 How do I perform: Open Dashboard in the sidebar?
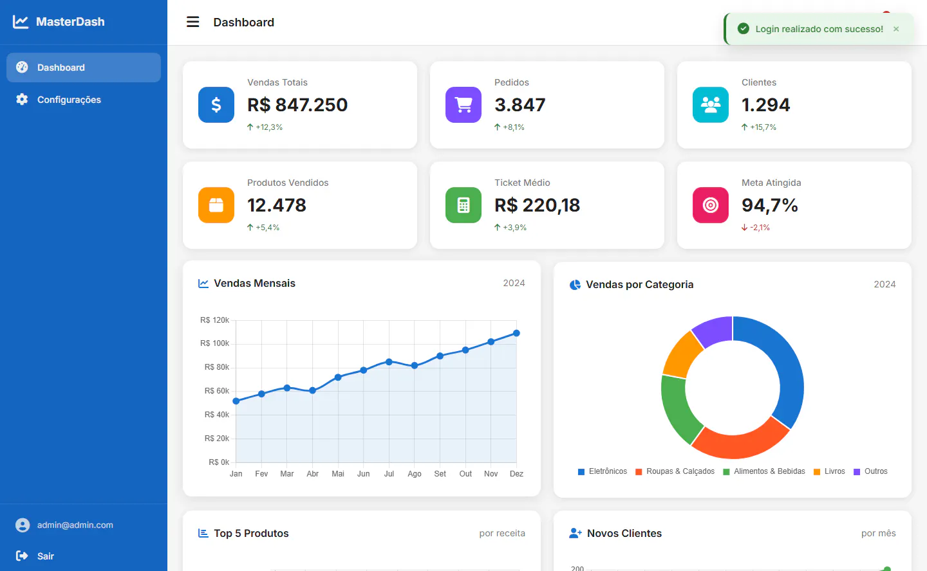pos(84,68)
